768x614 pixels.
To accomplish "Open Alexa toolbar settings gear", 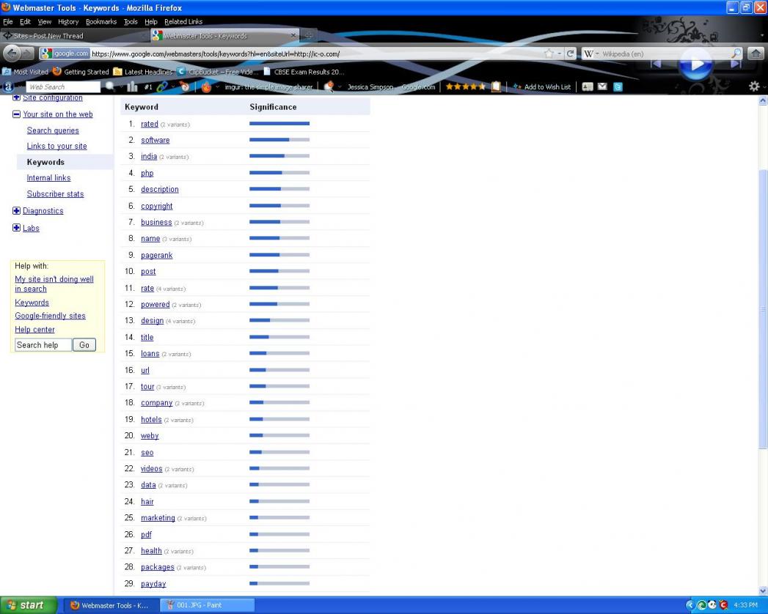I will click(754, 86).
